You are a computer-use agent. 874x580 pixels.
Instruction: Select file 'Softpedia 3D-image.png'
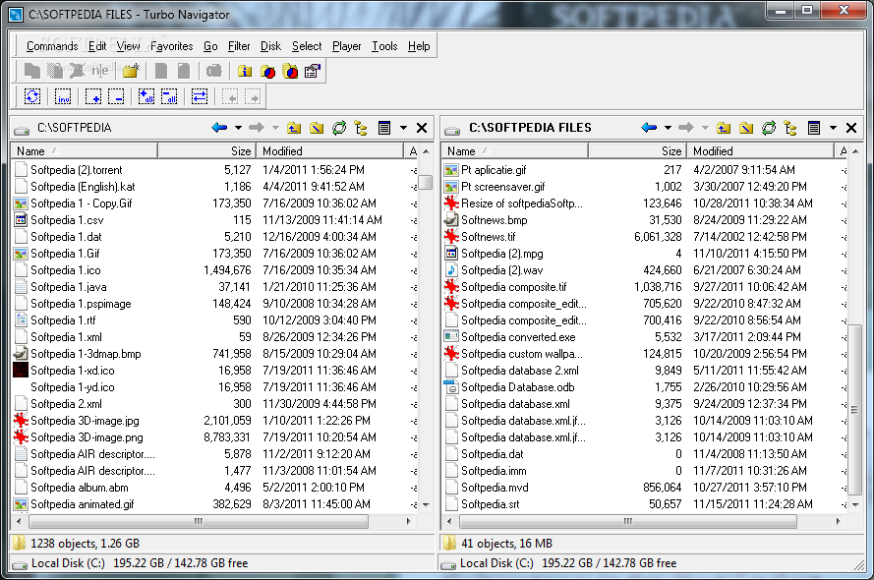pos(87,437)
